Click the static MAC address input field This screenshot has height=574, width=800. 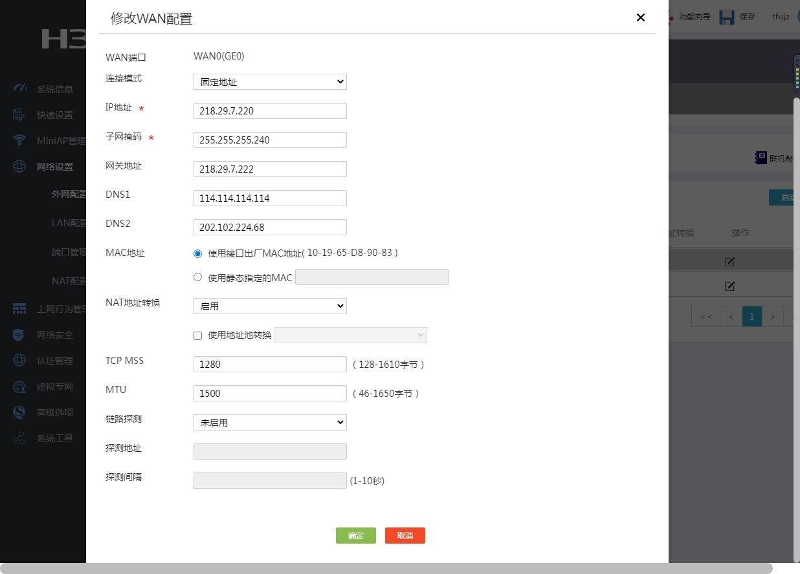[372, 277]
